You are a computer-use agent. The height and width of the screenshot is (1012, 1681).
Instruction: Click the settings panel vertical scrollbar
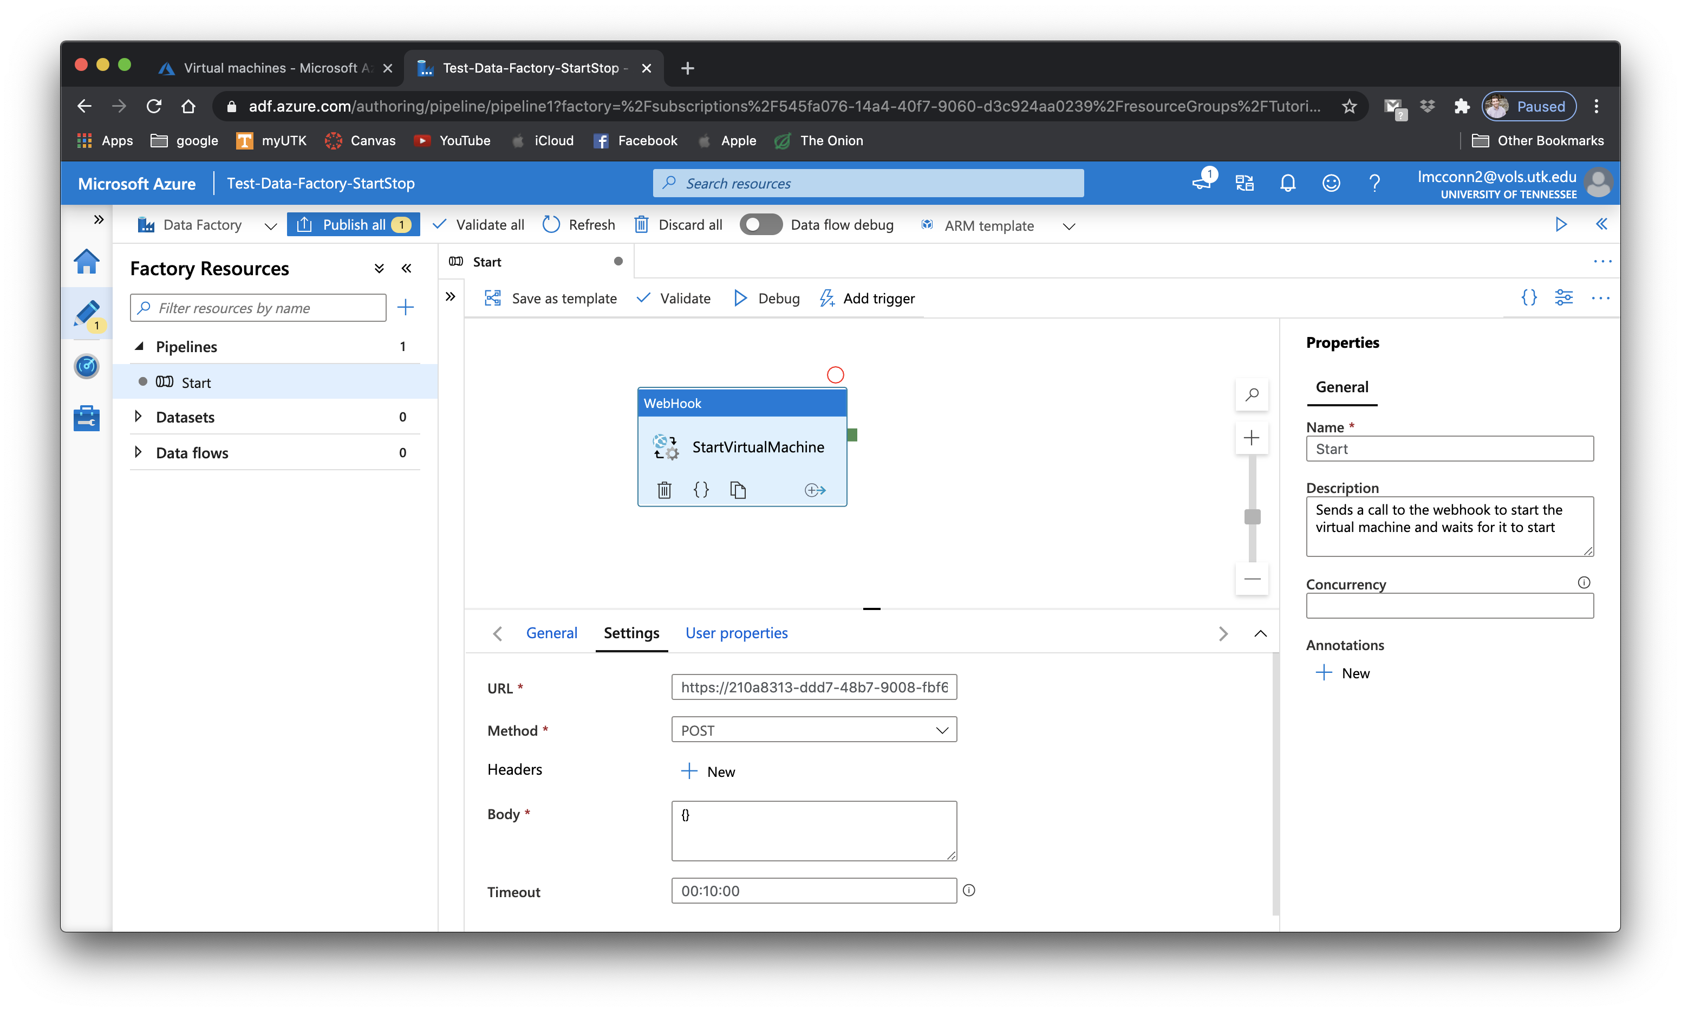point(1275,784)
